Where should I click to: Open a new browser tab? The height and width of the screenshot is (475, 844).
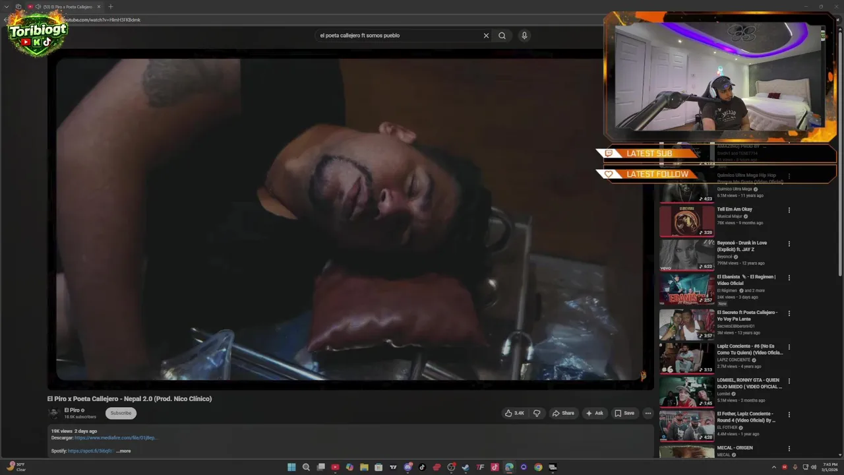point(111,7)
